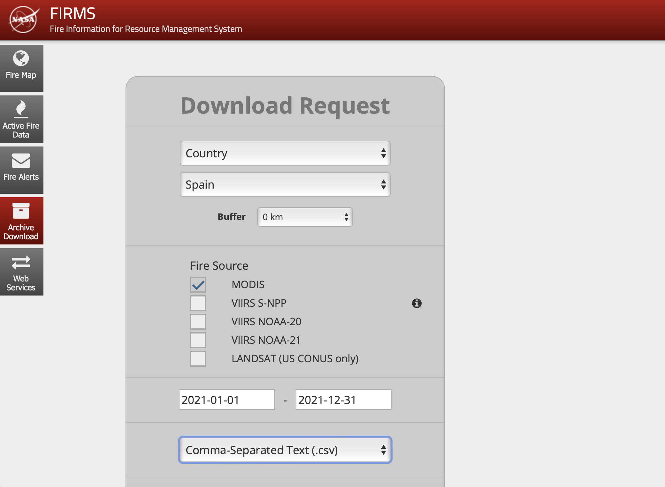Click the MODIS label text

click(x=248, y=285)
